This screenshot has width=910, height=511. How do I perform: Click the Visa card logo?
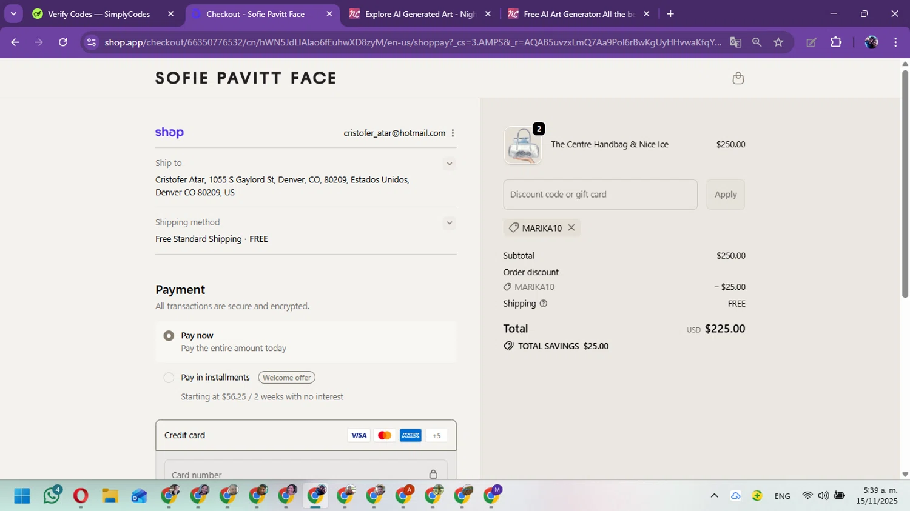[x=359, y=435]
